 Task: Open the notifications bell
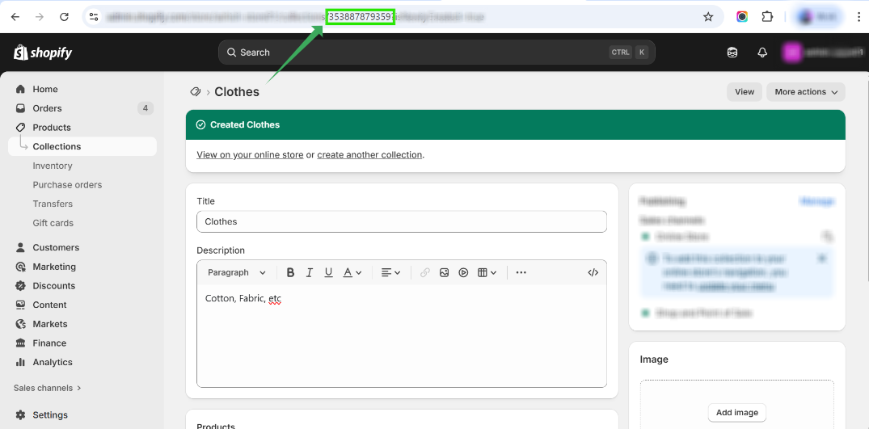tap(762, 53)
